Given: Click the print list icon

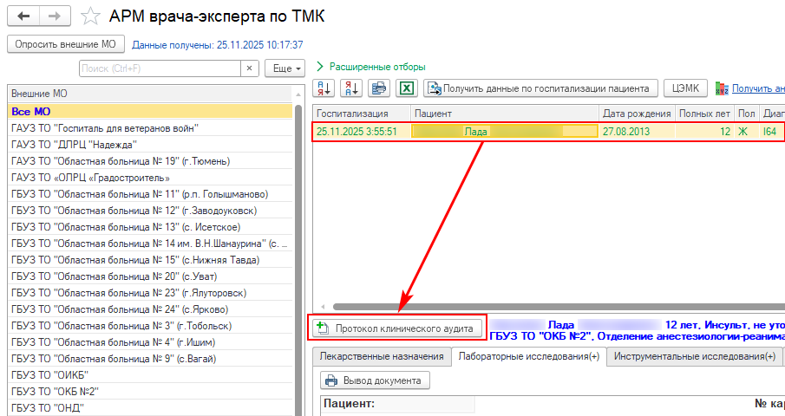Looking at the screenshot, I should (379, 88).
